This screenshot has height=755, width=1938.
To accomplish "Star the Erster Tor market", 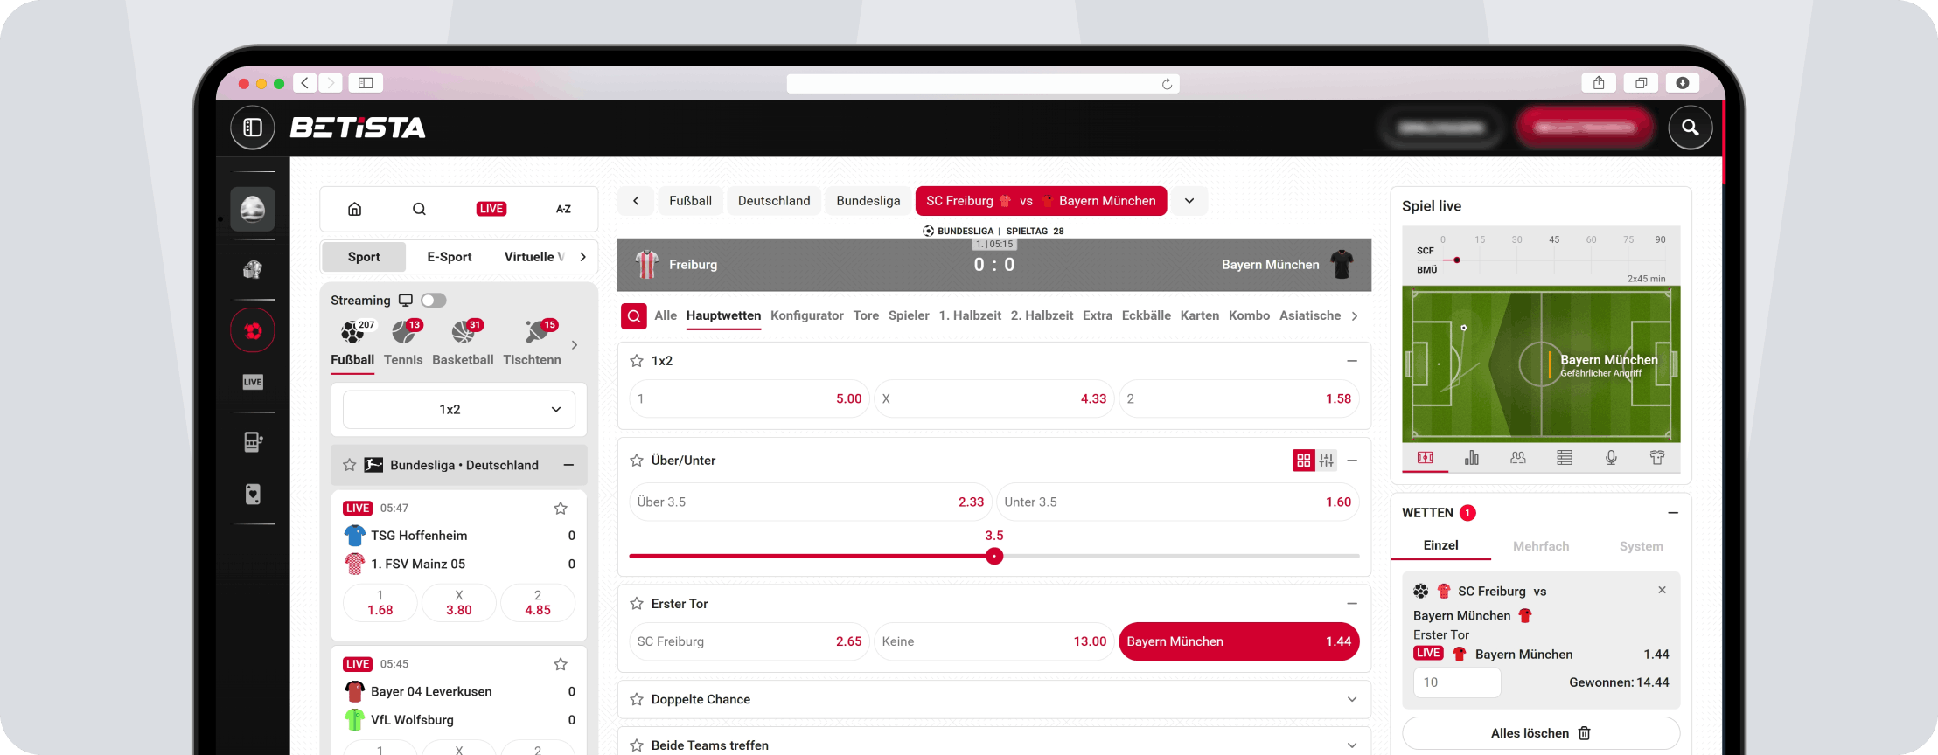I will point(637,604).
